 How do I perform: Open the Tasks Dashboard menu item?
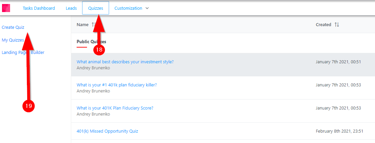coord(39,8)
